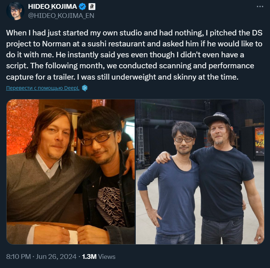Viewport: 270px width, 268px height.
Task: Click the word 'DeepL' in translate link
Action: (72, 88)
